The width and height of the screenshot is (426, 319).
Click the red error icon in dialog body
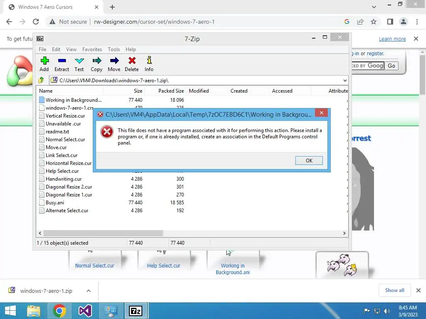pyautogui.click(x=107, y=132)
